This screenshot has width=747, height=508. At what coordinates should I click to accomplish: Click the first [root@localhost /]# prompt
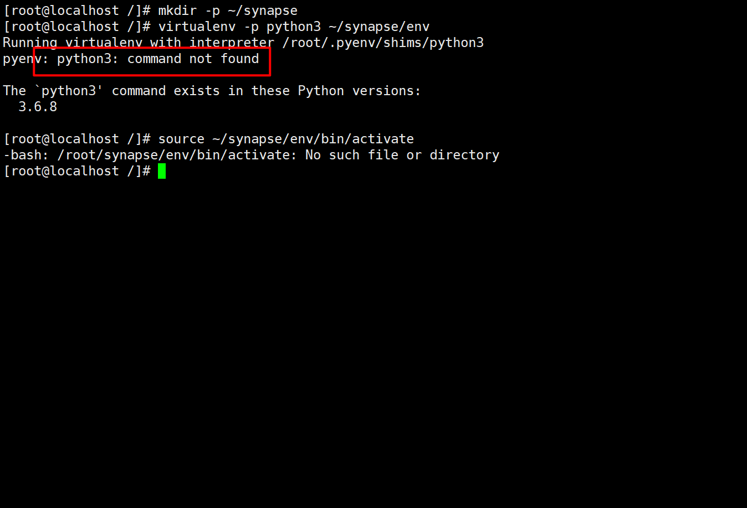(x=76, y=11)
